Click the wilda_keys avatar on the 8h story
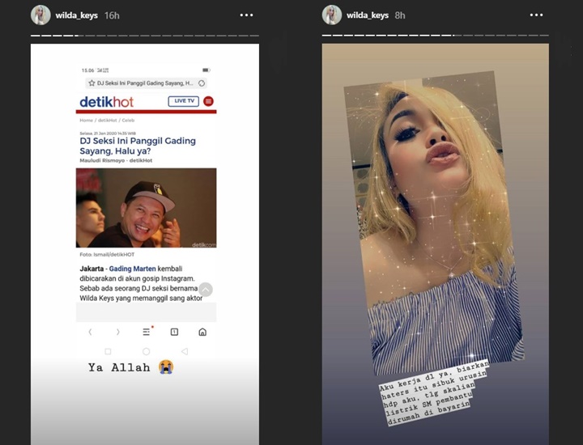 point(331,15)
